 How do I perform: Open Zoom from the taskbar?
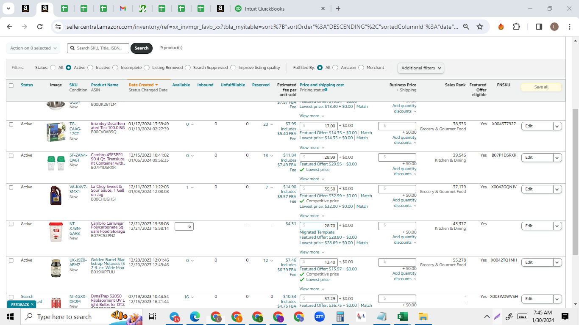tap(319, 317)
